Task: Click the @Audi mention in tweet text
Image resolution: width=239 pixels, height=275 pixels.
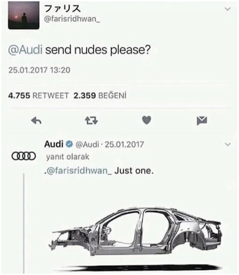Action: point(26,50)
